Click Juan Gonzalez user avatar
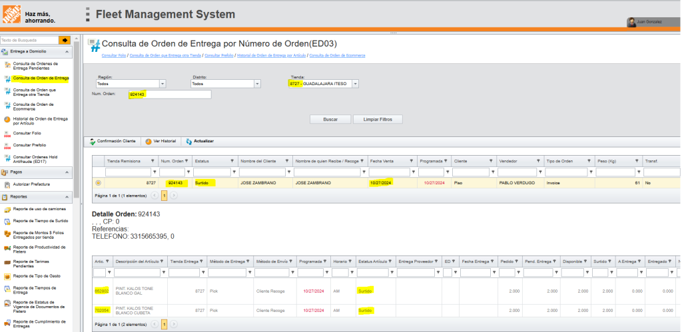The width and height of the screenshot is (682, 332). coord(631,22)
